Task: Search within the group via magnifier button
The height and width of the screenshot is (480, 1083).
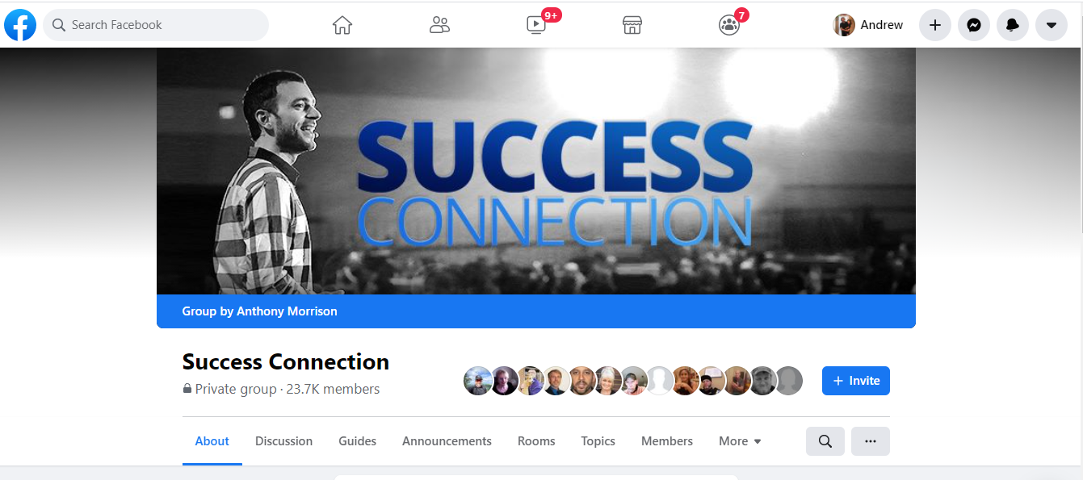Action: tap(825, 441)
